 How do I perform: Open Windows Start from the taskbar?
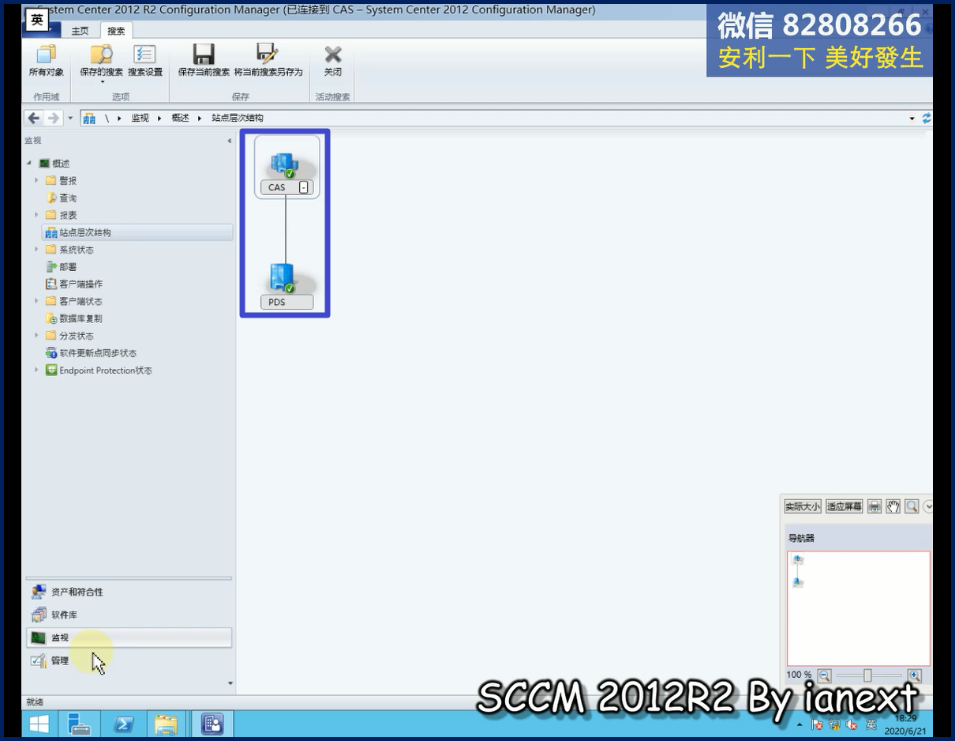pos(39,724)
